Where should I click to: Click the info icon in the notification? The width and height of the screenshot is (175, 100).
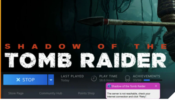(x=109, y=86)
